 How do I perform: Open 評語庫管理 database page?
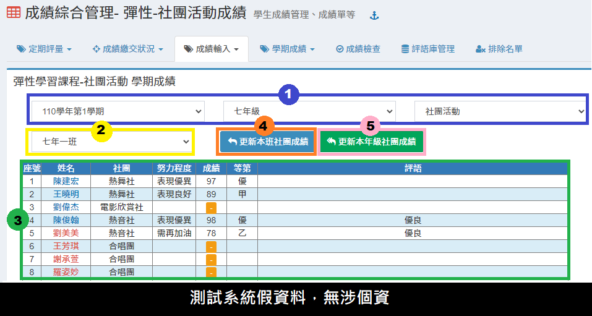click(x=427, y=49)
